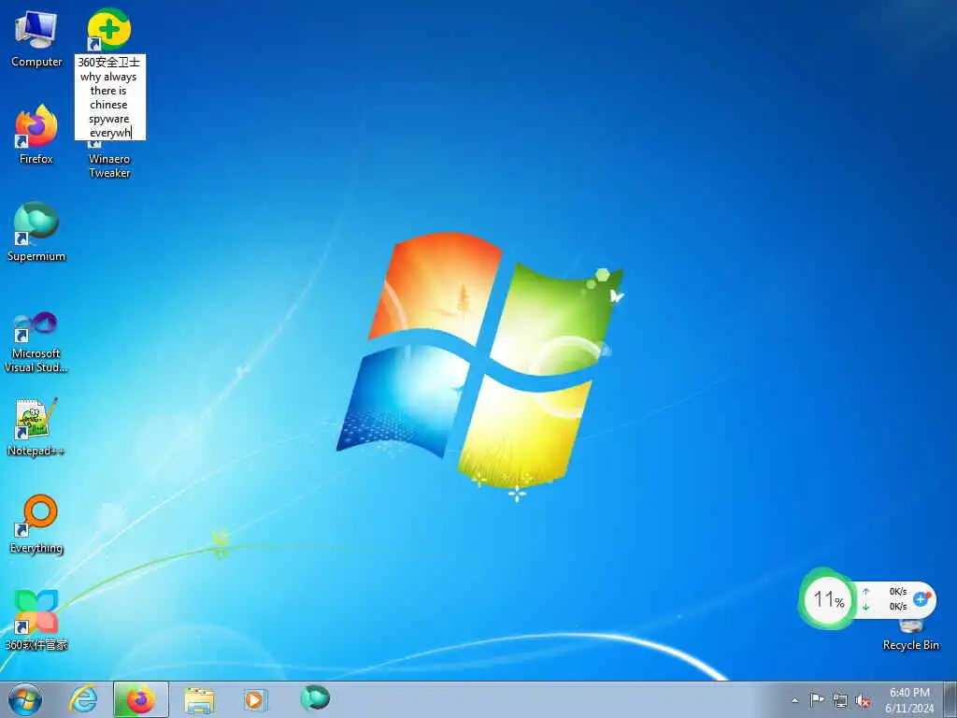Click the Winaero Tweaker label
Image resolution: width=957 pixels, height=718 pixels.
pyautogui.click(x=110, y=165)
